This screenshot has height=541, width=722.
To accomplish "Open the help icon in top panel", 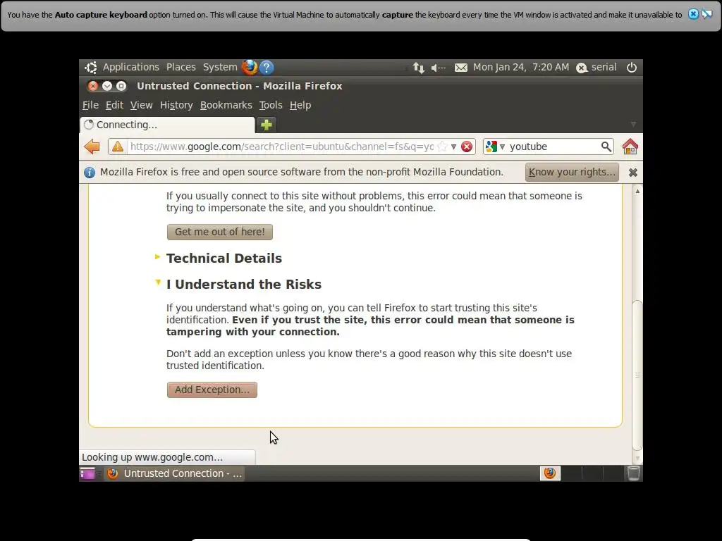I will (267, 67).
